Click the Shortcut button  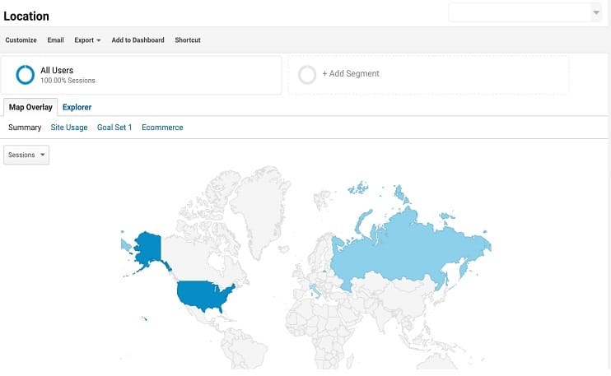pyautogui.click(x=188, y=40)
